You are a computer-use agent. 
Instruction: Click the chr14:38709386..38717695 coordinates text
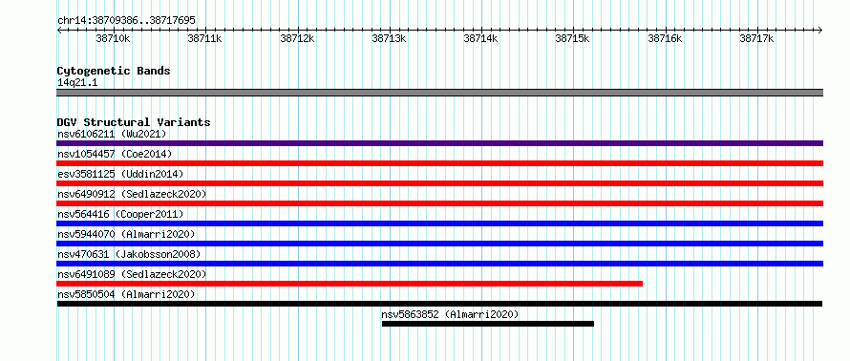[x=126, y=21]
